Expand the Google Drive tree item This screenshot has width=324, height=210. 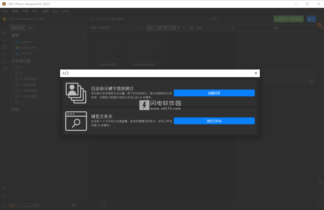12,48
